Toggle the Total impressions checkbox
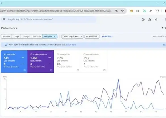Viewport: 166px width, 118px height. pyautogui.click(x=31, y=54)
